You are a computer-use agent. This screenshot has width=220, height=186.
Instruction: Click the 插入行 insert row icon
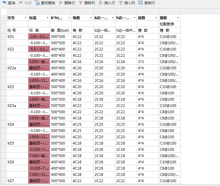point(101,3)
